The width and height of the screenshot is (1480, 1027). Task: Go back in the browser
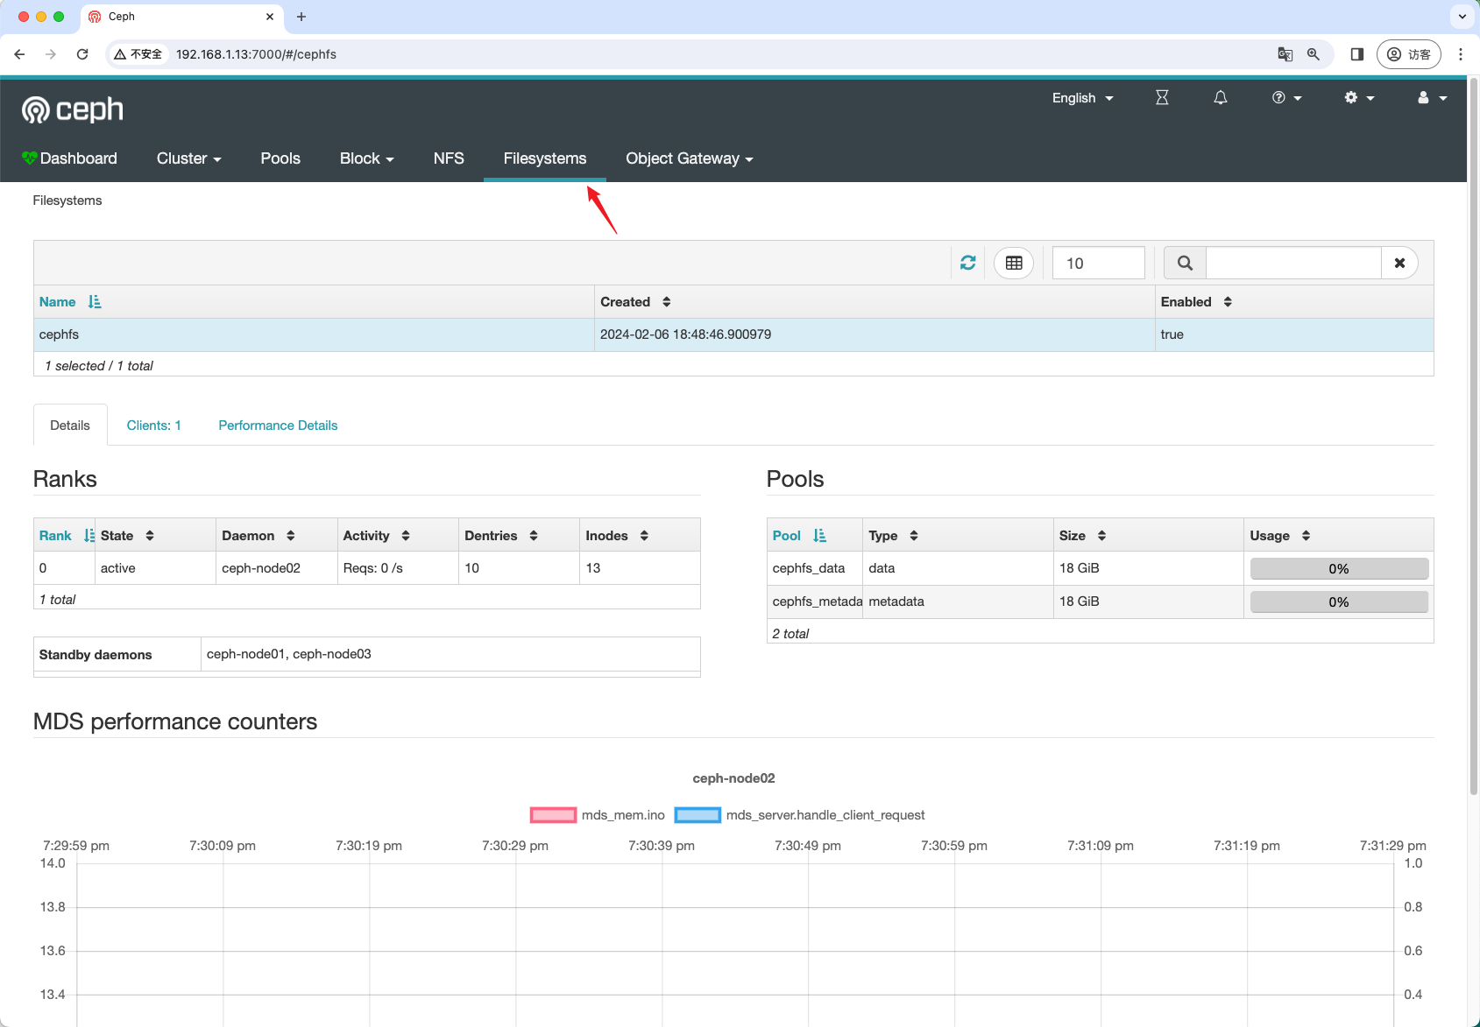click(x=19, y=54)
